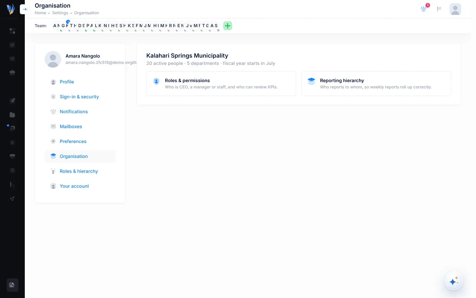
Task: Click the document icon at sidebar bottom
Action: [x=12, y=285]
